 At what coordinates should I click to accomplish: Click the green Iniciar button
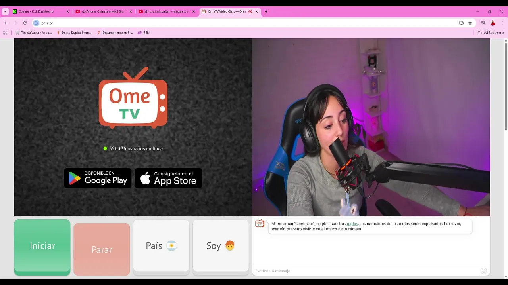(x=42, y=247)
